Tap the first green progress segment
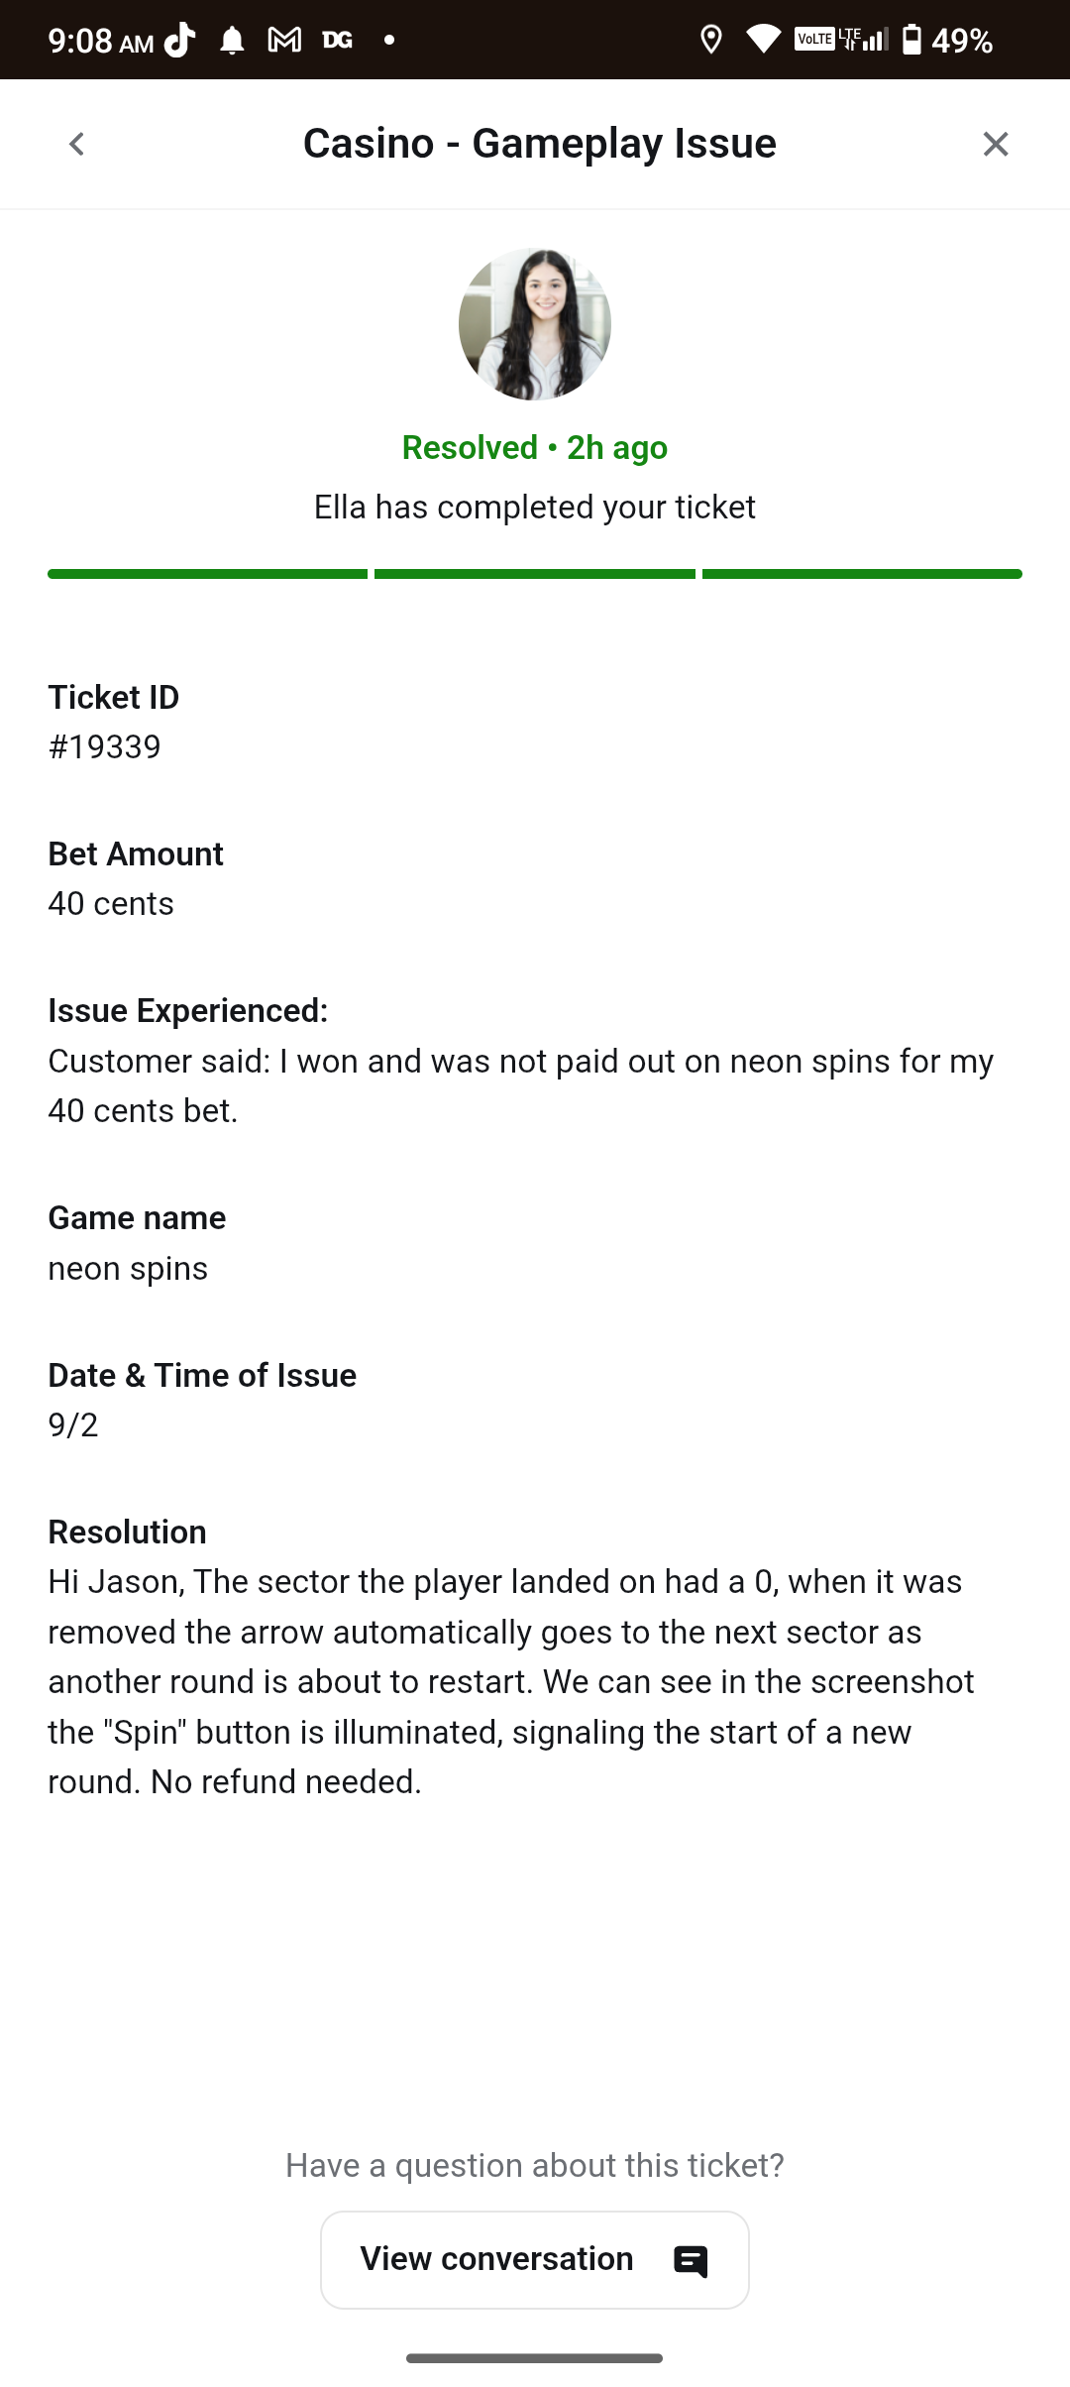Viewport: 1070px width, 2387px height. [207, 574]
